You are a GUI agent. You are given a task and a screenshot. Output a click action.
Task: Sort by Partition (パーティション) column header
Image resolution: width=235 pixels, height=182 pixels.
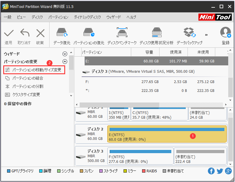tap(106, 52)
